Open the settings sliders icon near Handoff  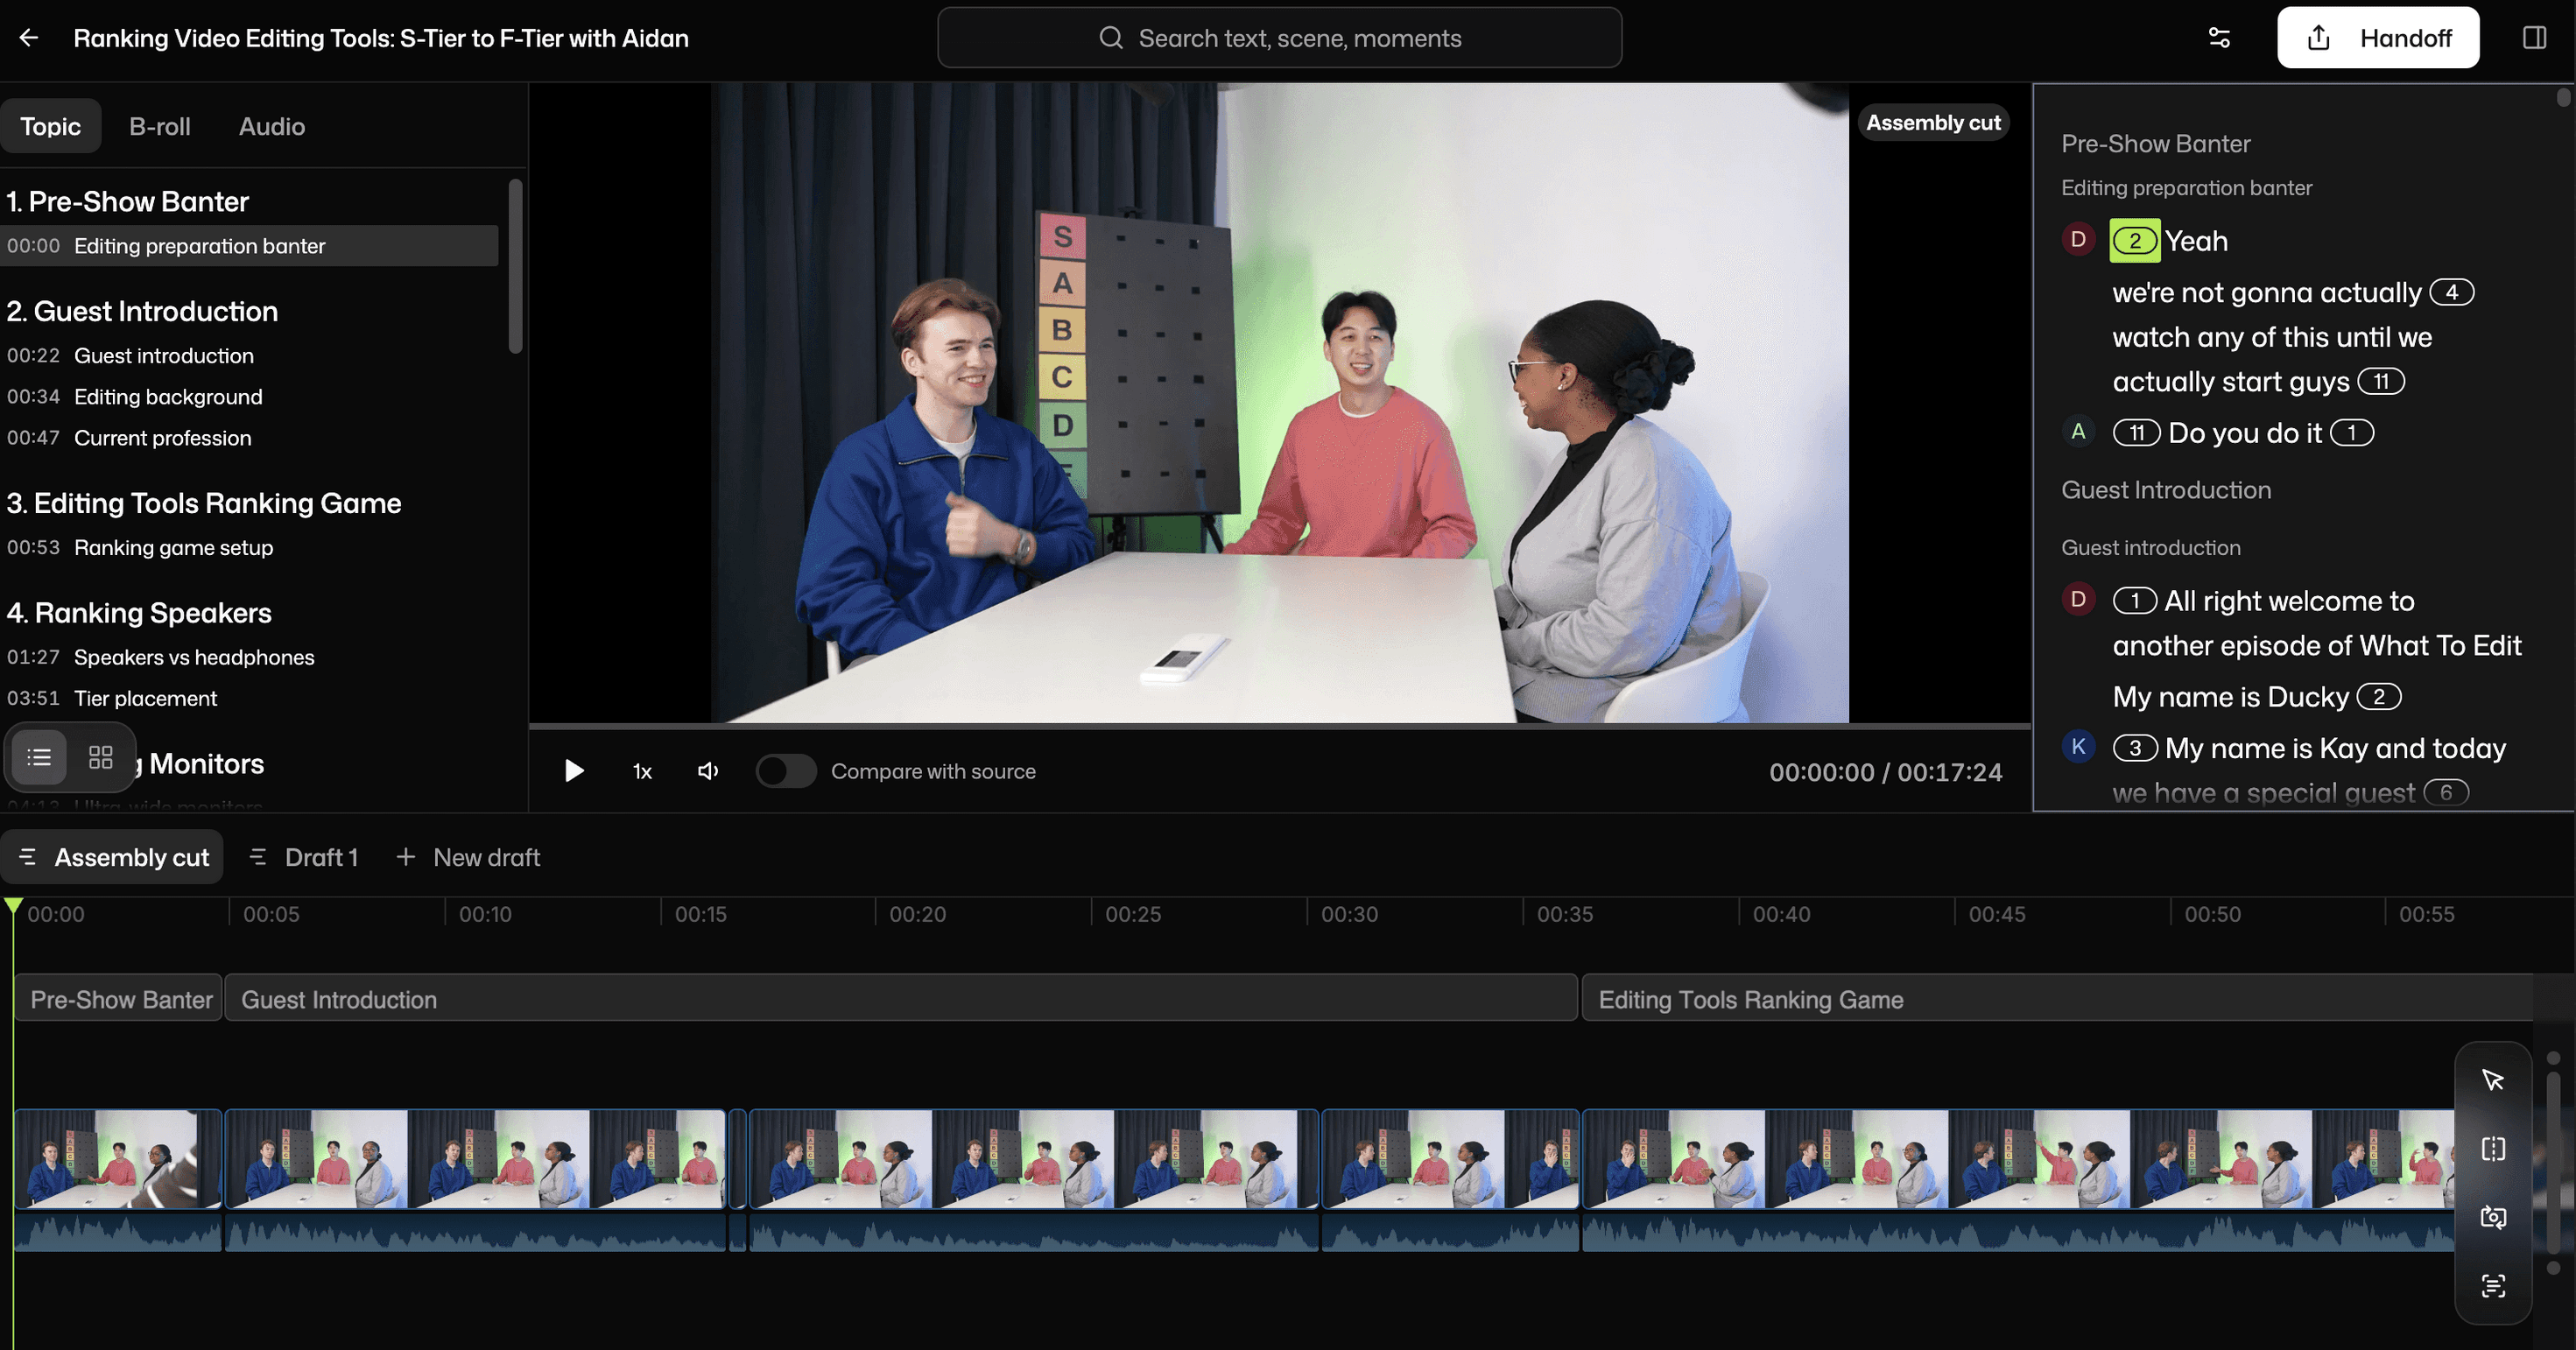click(2219, 38)
